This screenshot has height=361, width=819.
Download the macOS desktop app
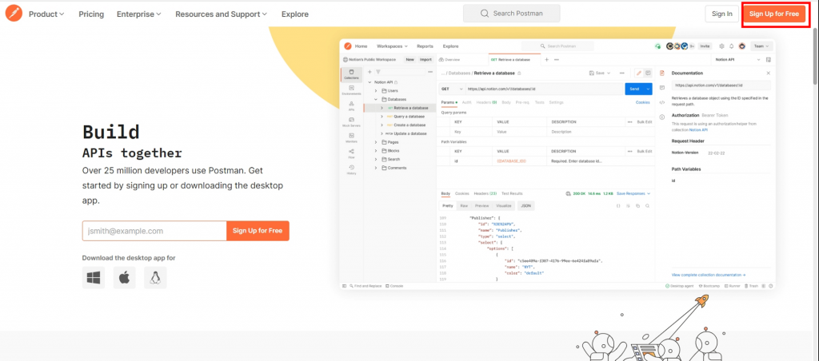coord(124,277)
